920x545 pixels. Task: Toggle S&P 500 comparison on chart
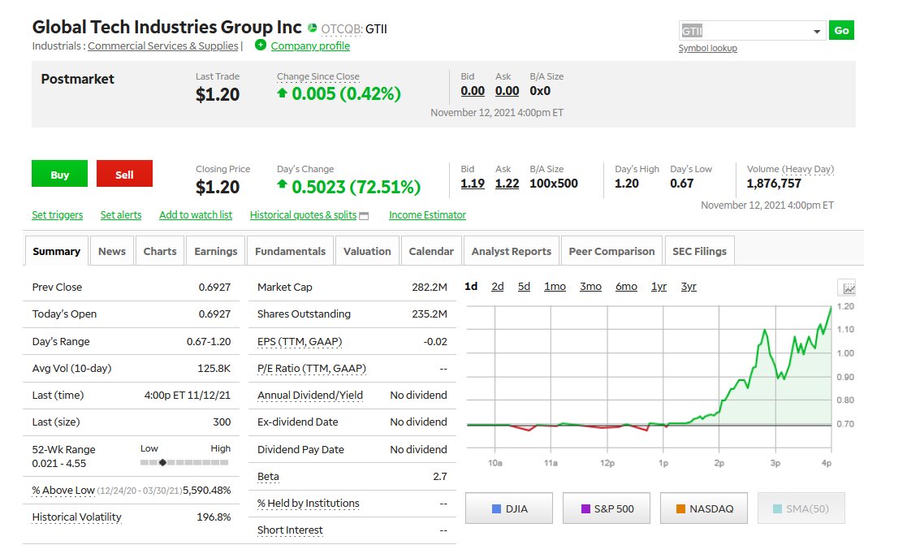coord(607,508)
